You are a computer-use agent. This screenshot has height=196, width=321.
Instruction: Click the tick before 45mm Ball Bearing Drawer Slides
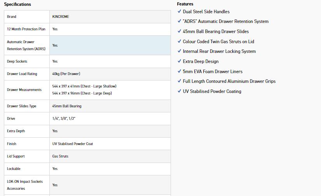(179, 31)
